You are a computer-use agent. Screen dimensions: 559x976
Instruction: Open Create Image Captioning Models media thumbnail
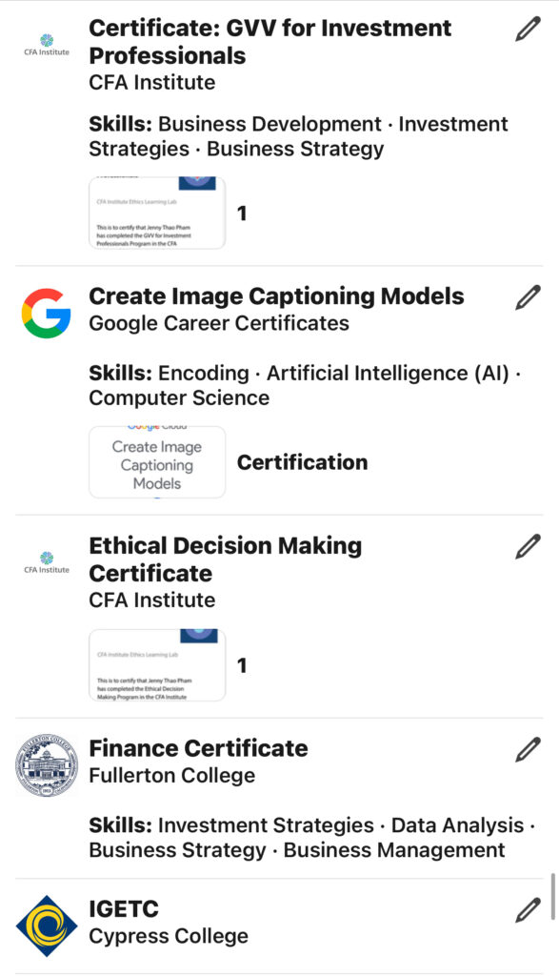point(157,462)
